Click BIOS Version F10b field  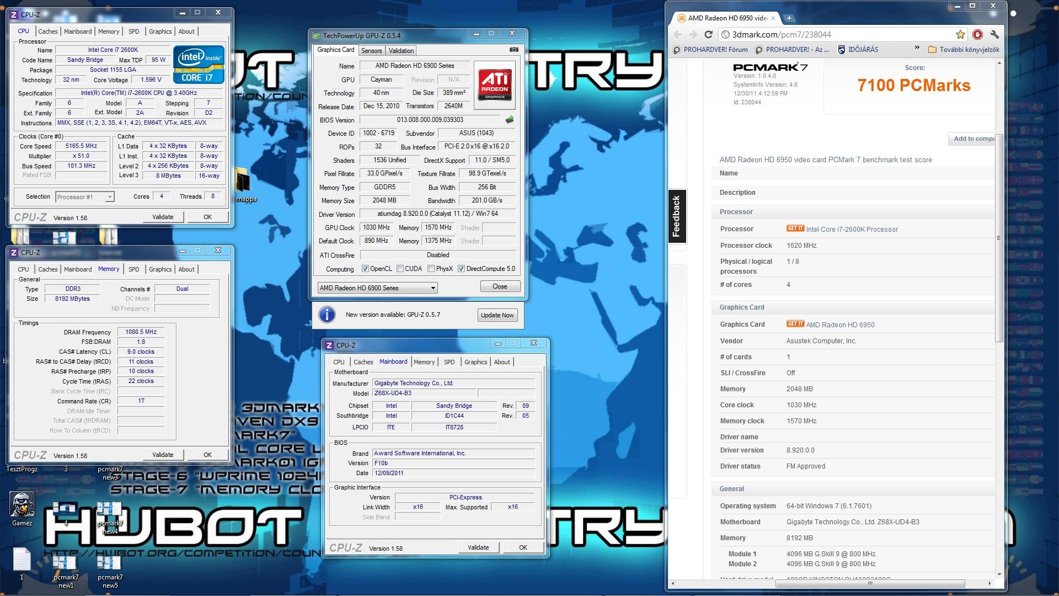[x=453, y=463]
